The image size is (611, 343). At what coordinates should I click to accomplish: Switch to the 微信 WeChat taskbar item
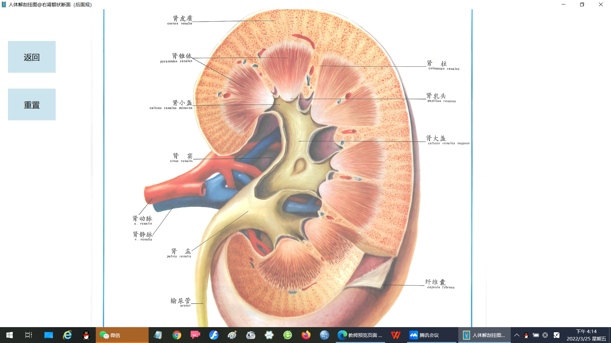122,335
